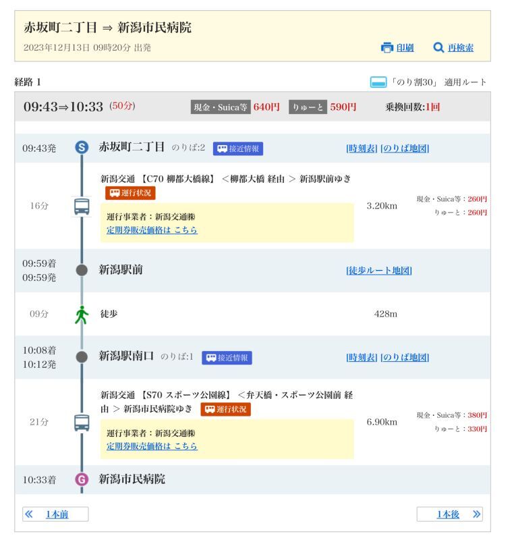
Task: Click the 09:43⇒10:33 time summary
Action: (x=63, y=107)
